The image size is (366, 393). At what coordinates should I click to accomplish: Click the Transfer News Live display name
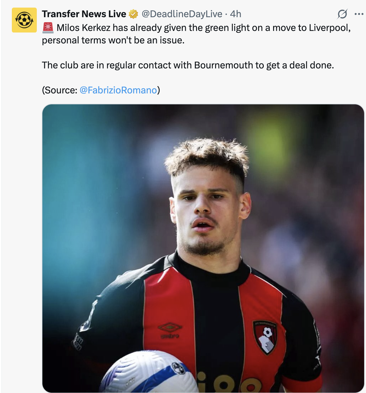pos(84,14)
